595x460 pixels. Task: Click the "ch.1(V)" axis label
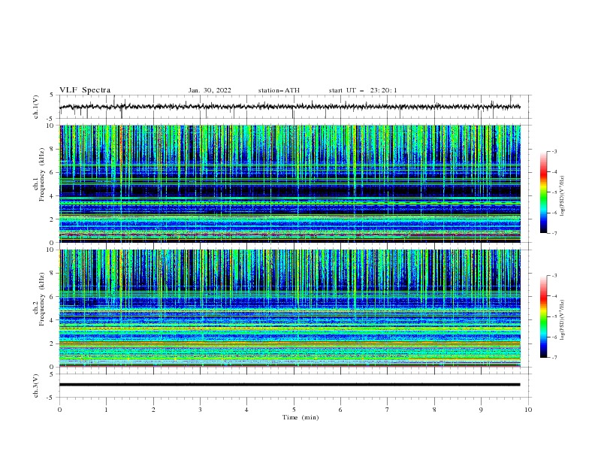pyautogui.click(x=36, y=107)
